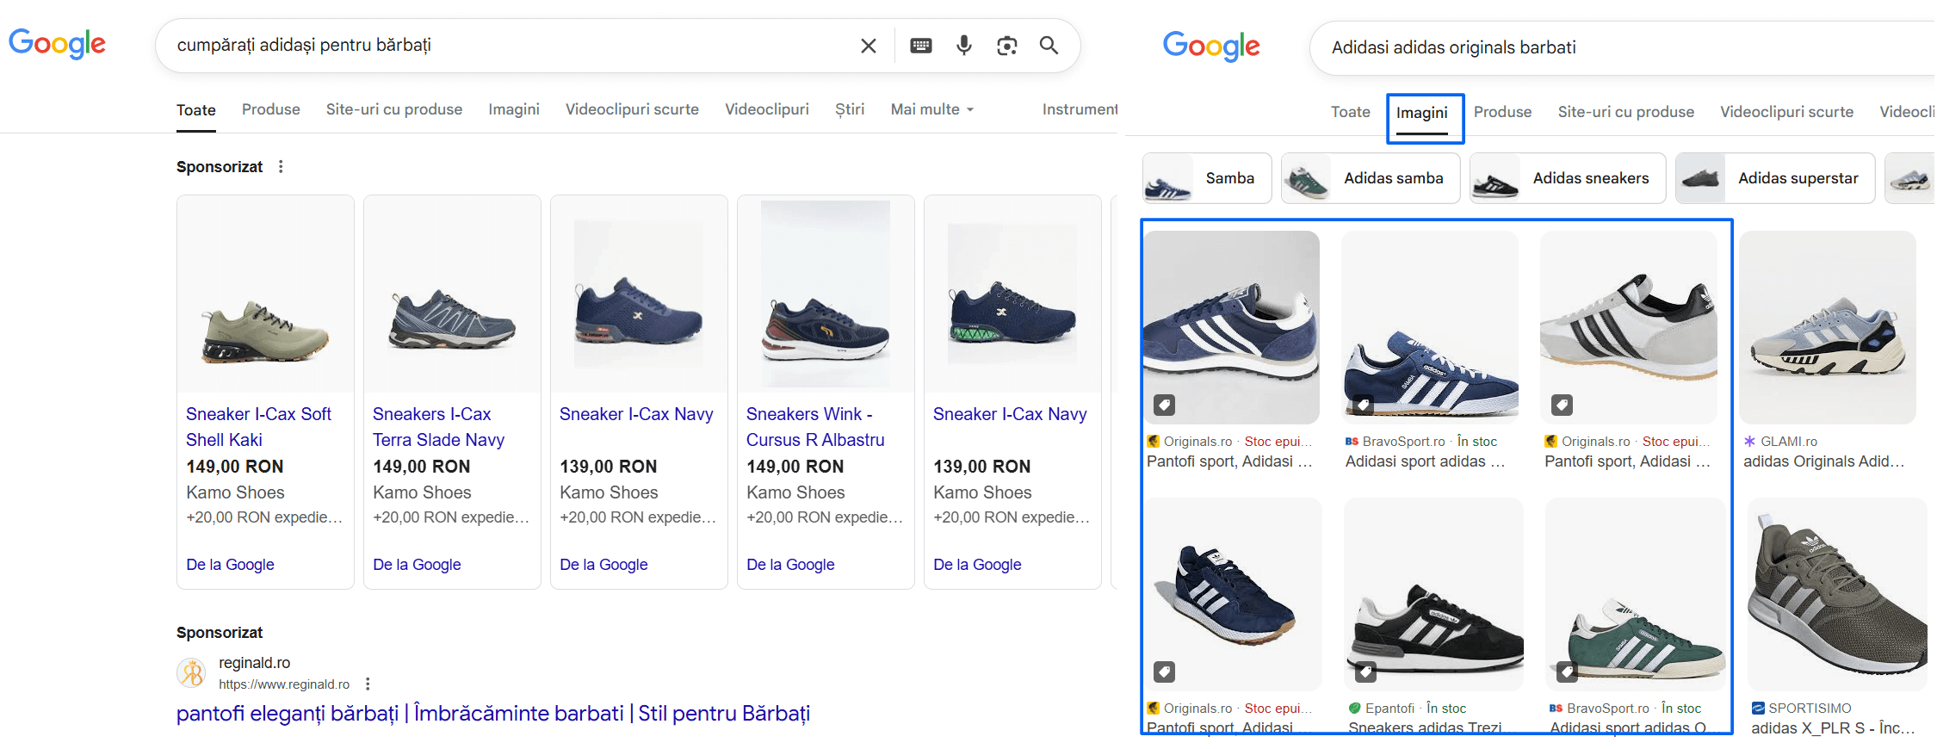Click 'Kamo Shoes' under Terra Slade Navy
This screenshot has height=749, width=1937.
pos(422,492)
